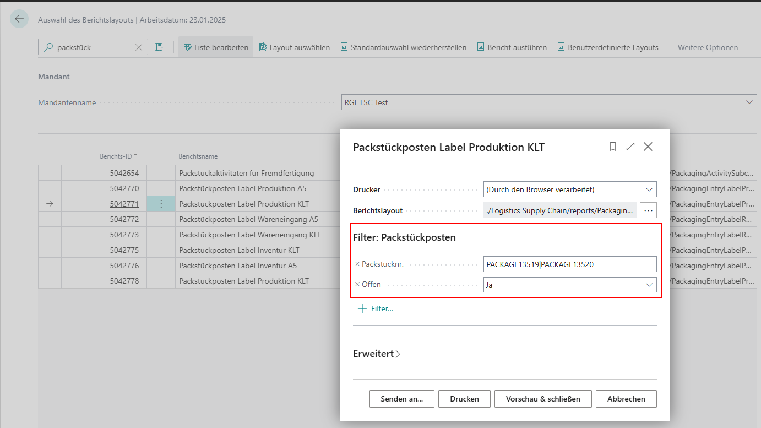Clear the packstück search text
Image resolution: width=761 pixels, height=428 pixels.
point(139,47)
